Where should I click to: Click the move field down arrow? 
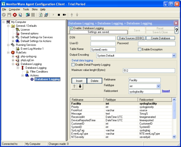(x=80, y=87)
